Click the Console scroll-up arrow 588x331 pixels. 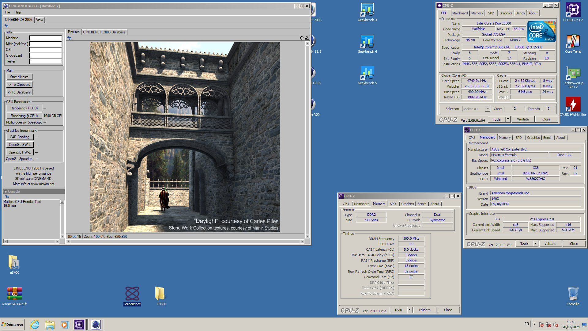[x=62, y=202]
